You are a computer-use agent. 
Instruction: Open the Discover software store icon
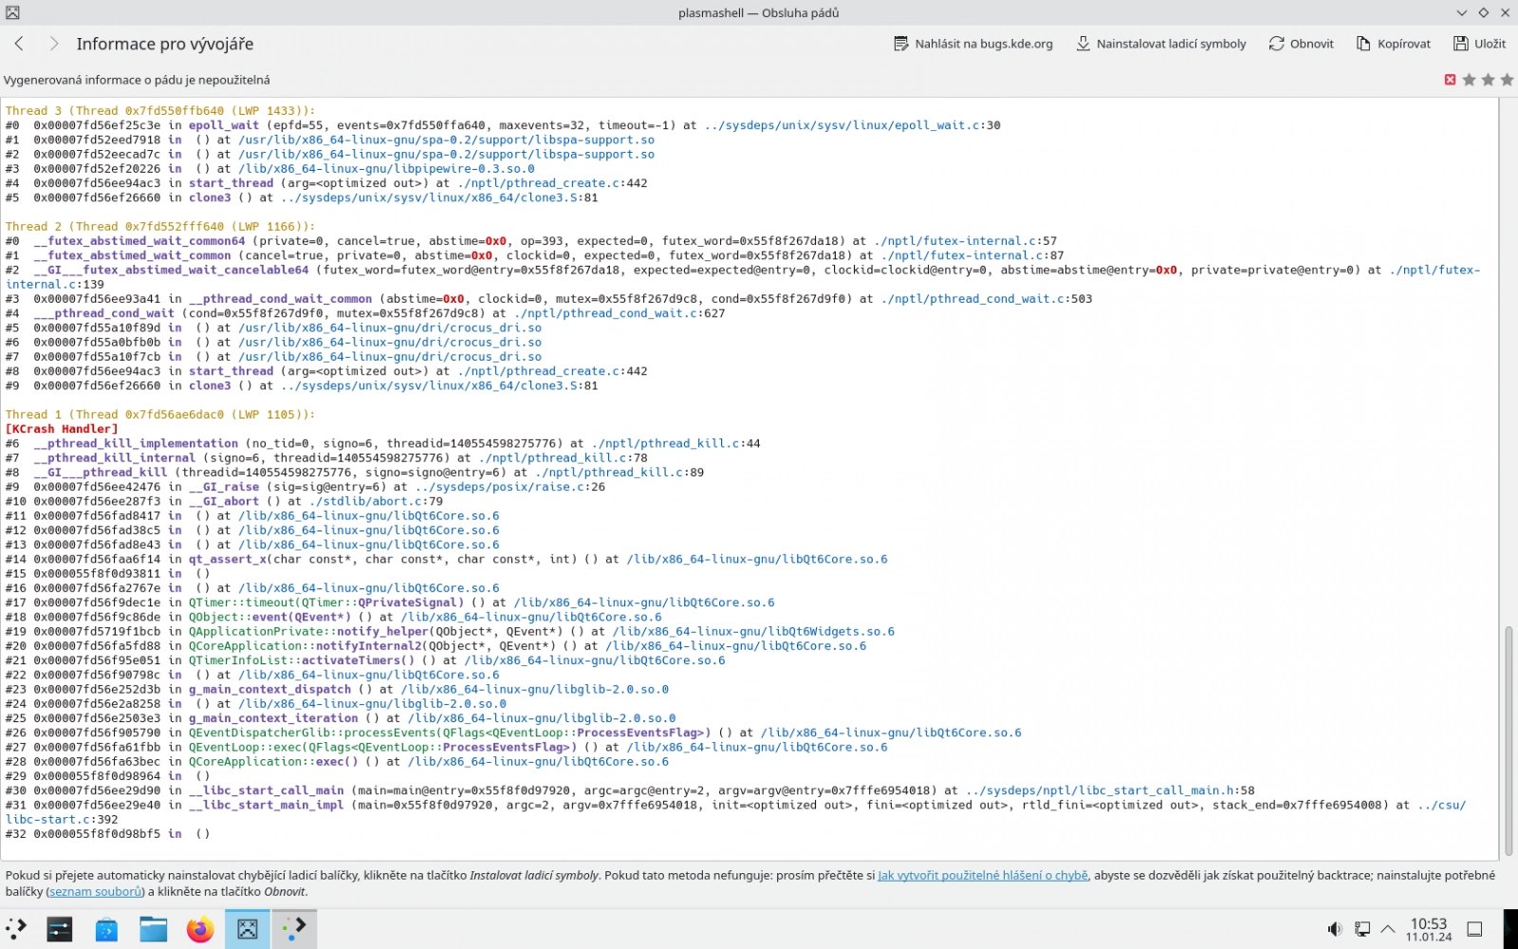(106, 929)
